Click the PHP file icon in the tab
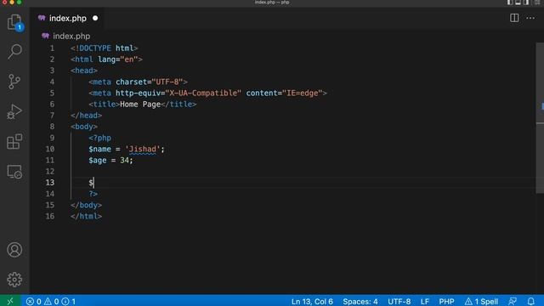This screenshot has width=544, height=306. (42, 18)
